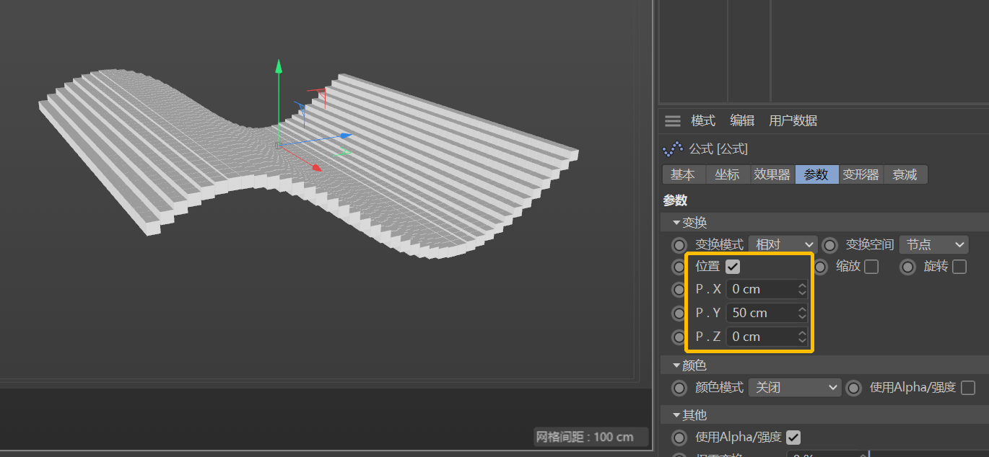
Task: Switch to the 变形器 tab
Action: point(861,174)
